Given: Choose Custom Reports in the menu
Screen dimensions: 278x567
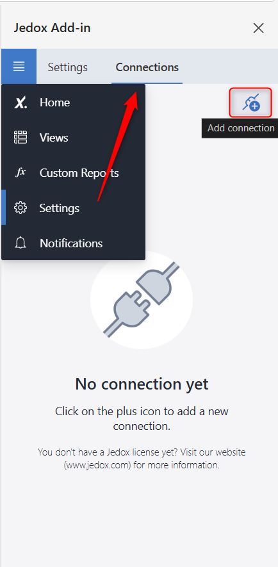Looking at the screenshot, I should [79, 173].
